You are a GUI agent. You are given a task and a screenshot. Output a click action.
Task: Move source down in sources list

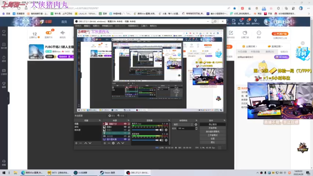(123, 143)
